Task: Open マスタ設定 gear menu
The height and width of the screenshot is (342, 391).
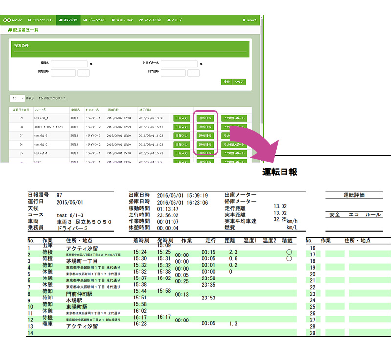Action: pyautogui.click(x=150, y=20)
